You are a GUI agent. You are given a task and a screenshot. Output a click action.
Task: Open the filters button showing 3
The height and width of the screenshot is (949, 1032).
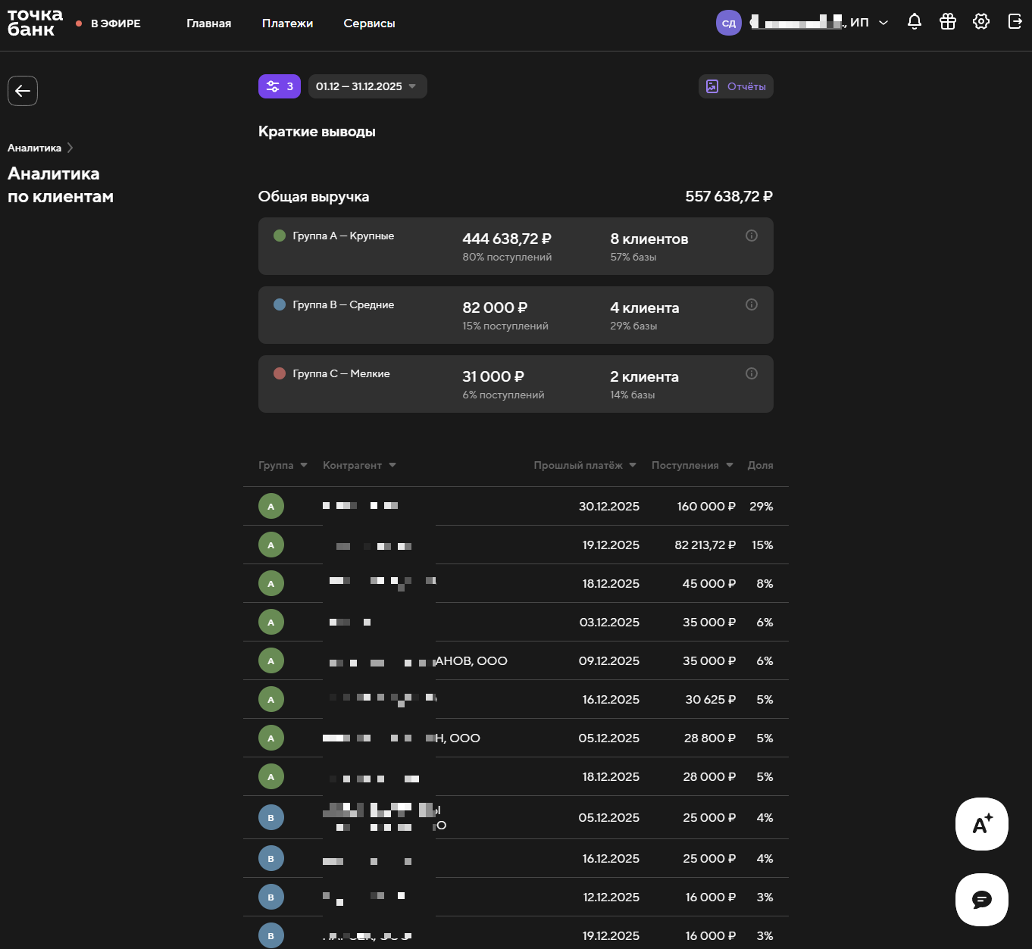[280, 86]
